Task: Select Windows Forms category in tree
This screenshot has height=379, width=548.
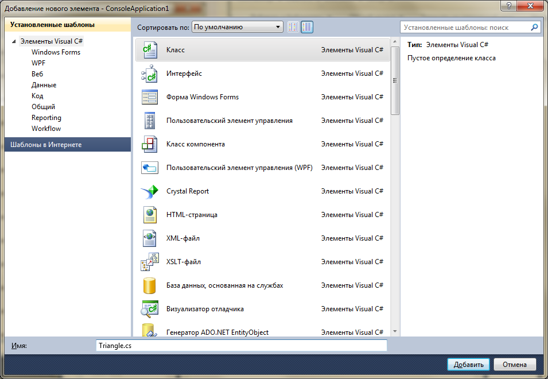Action: tap(56, 52)
